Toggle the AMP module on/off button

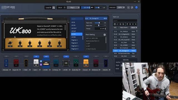(46, 56)
